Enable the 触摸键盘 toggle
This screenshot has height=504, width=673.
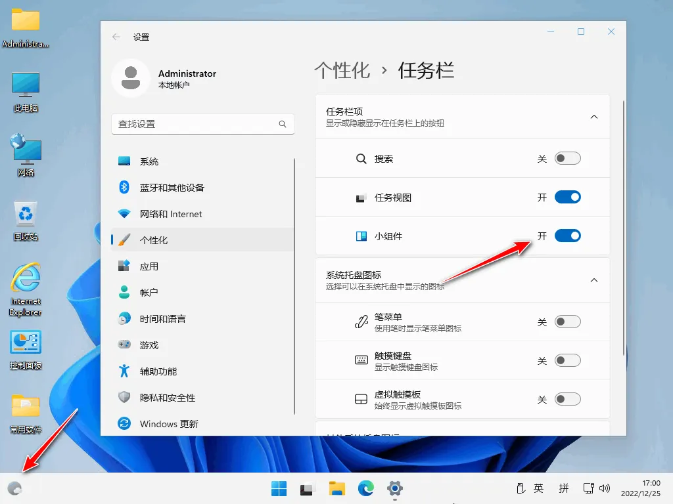567,361
